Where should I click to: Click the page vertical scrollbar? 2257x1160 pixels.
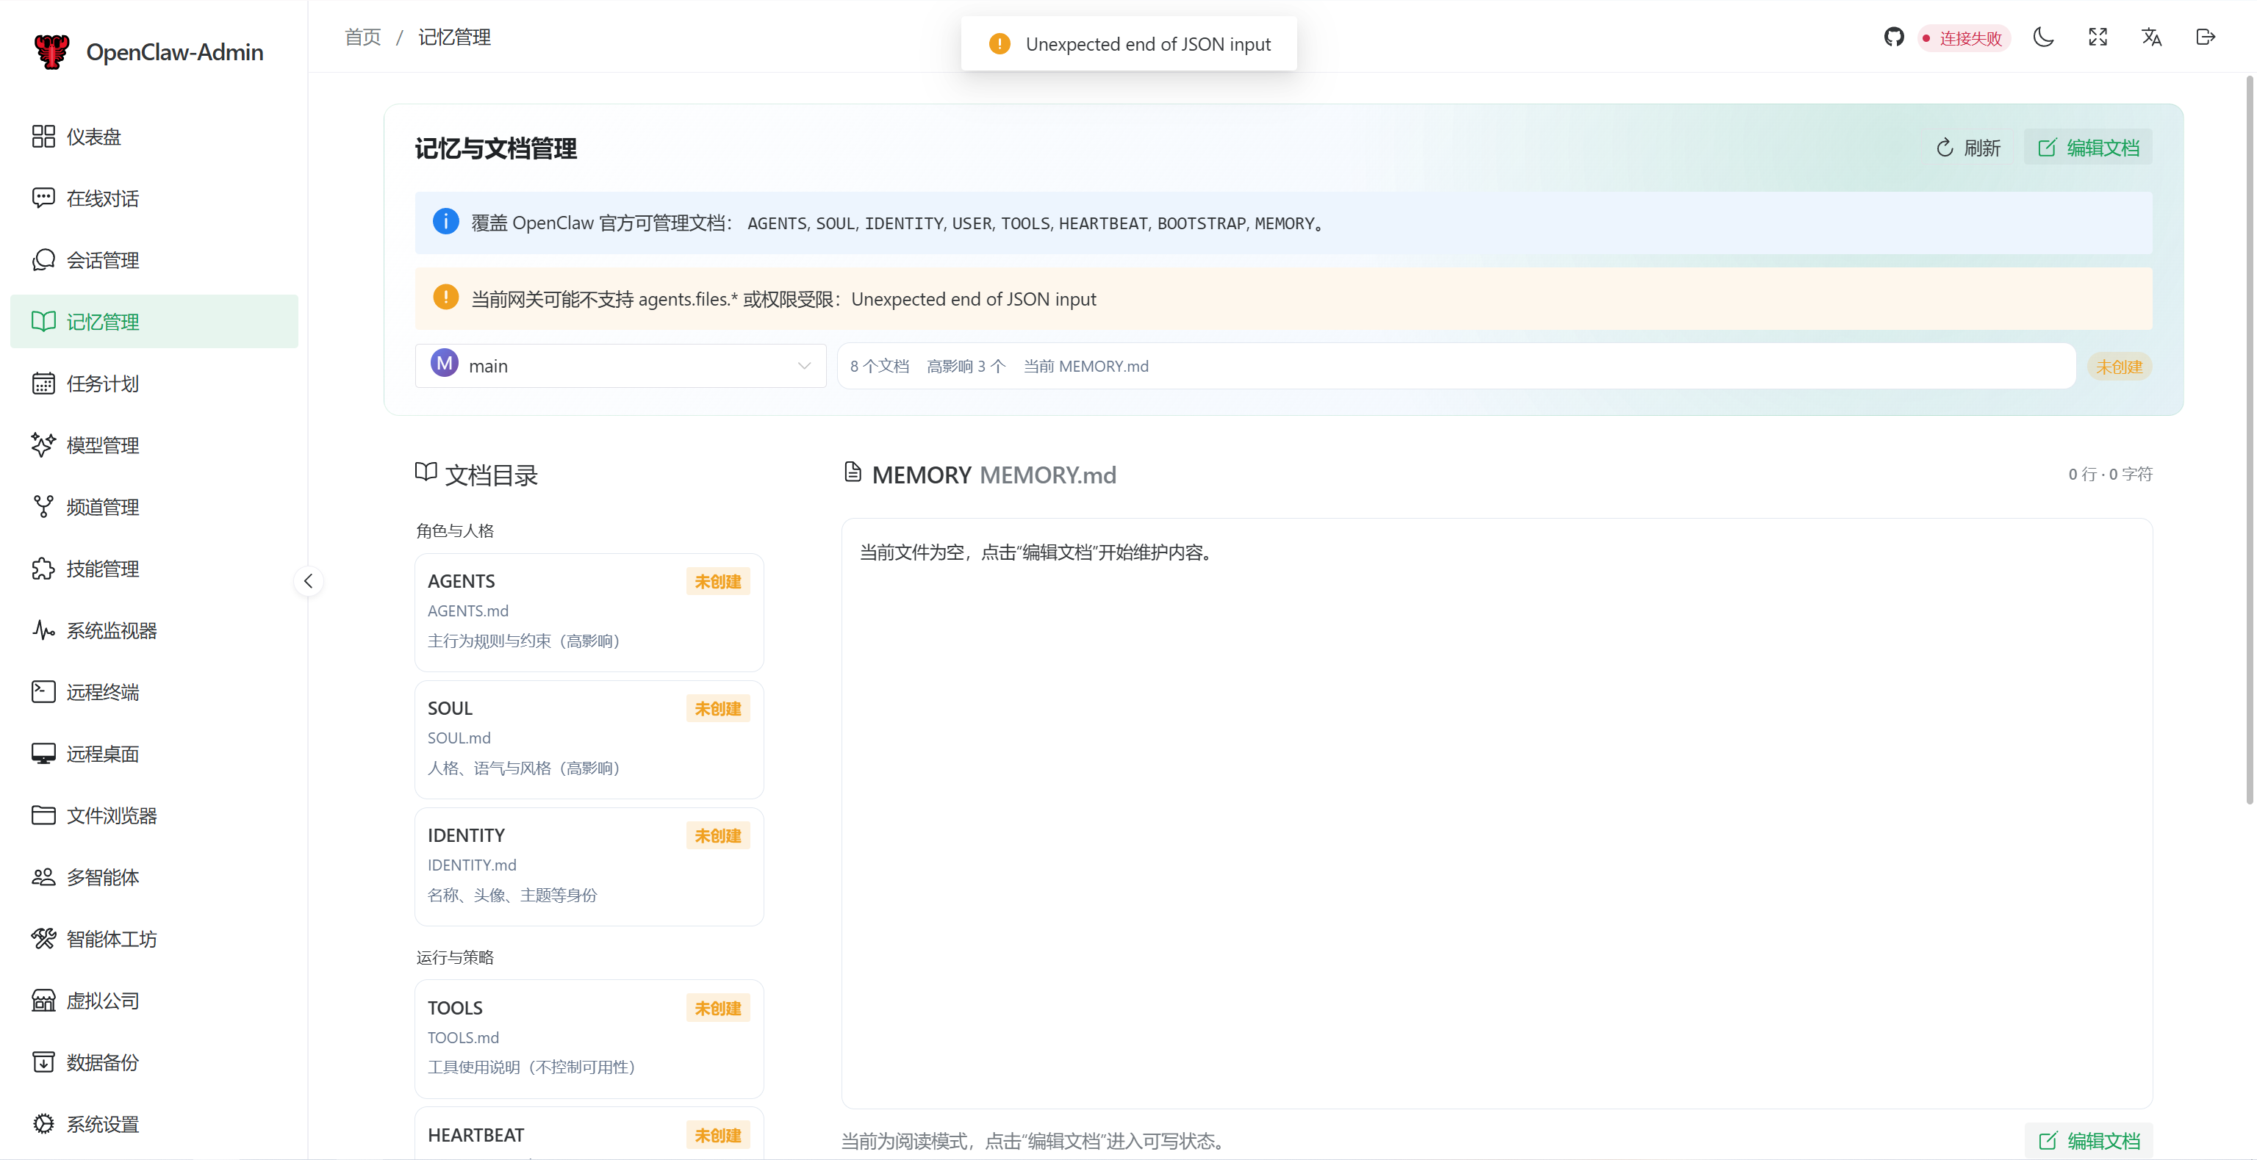pos(2249,438)
